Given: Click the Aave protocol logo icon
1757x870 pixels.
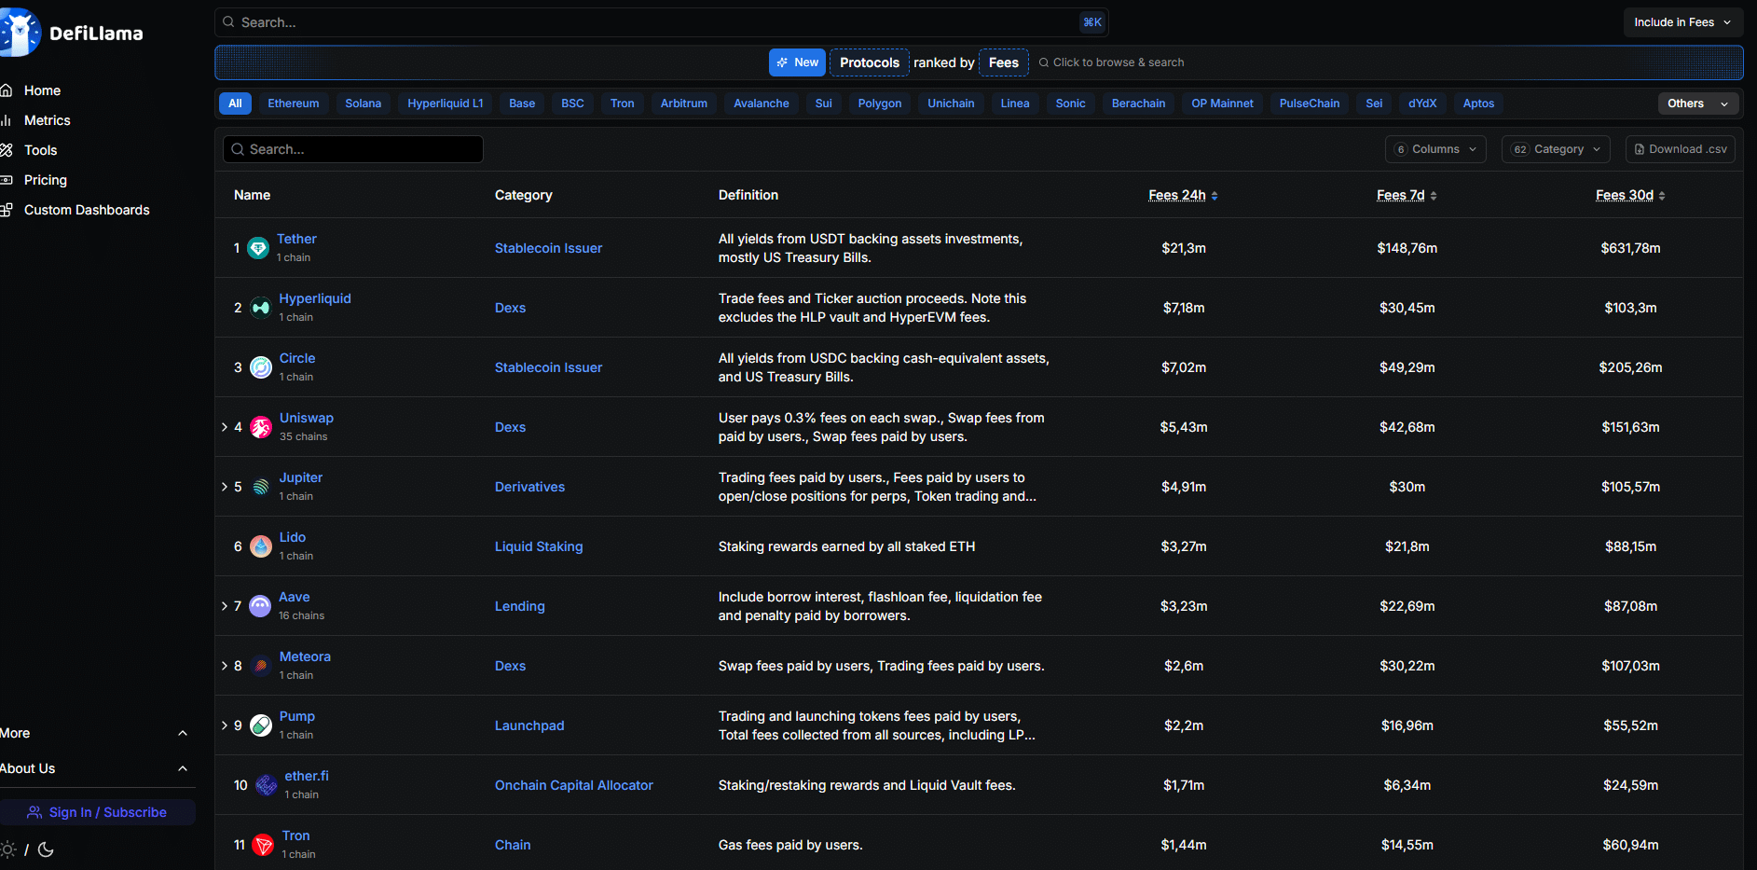Looking at the screenshot, I should tap(260, 606).
